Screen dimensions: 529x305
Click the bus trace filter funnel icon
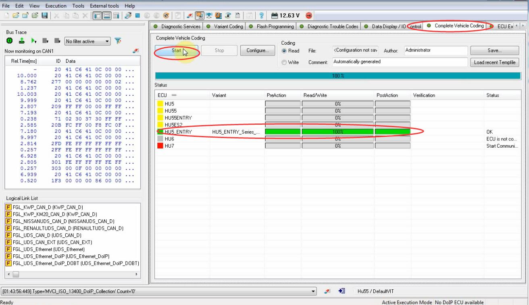pyautogui.click(x=118, y=41)
